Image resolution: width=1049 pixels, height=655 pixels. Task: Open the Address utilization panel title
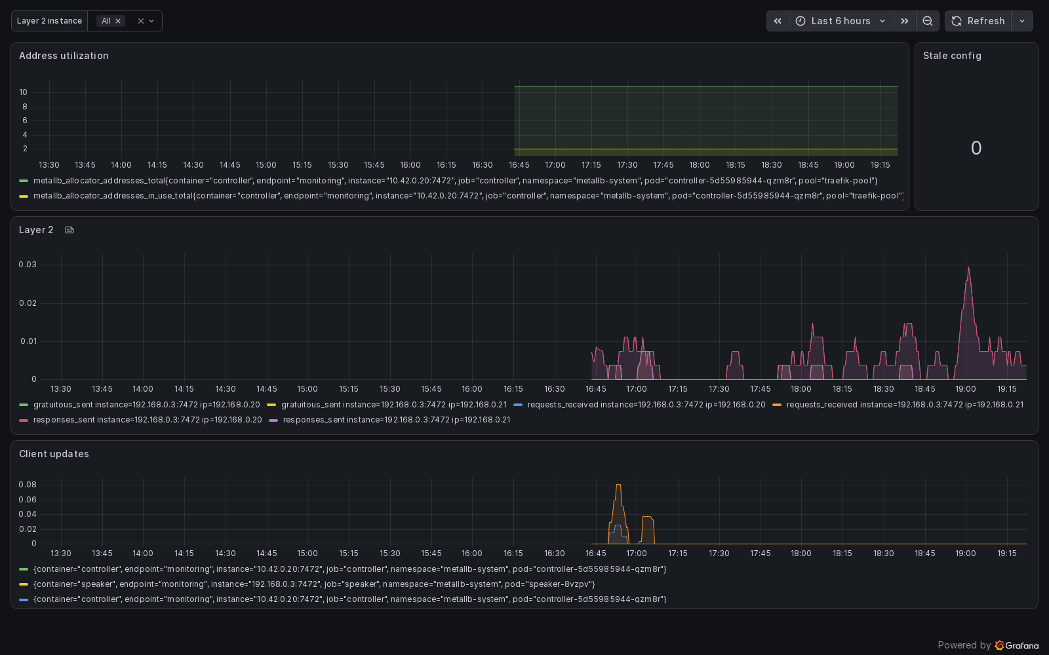[x=64, y=56]
